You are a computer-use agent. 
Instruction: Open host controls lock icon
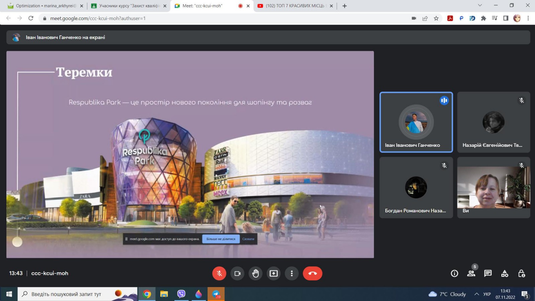521,274
